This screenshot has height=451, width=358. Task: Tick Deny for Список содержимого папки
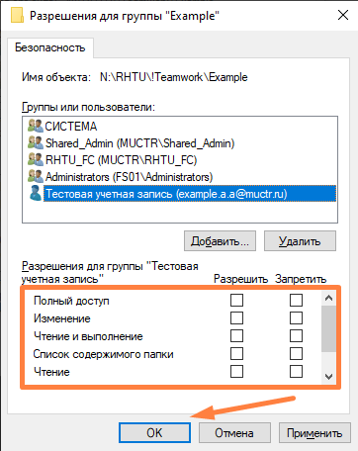point(296,354)
